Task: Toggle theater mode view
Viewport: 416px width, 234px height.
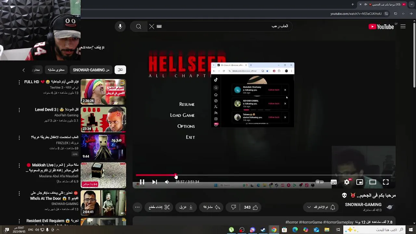Action: click(373, 182)
